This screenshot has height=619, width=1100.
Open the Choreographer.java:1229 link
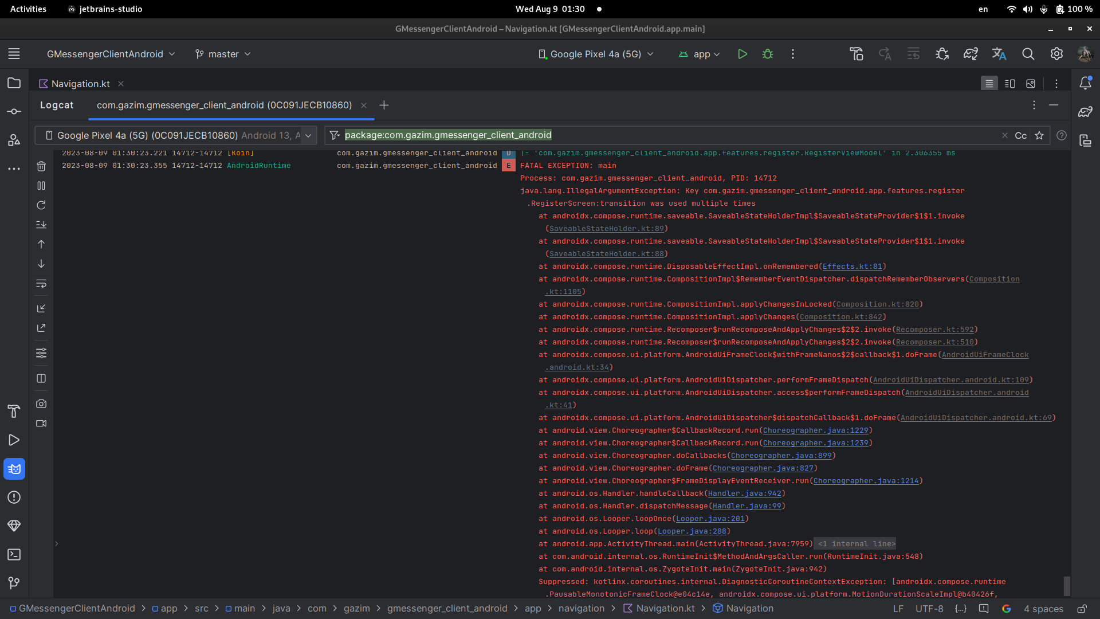pos(815,430)
